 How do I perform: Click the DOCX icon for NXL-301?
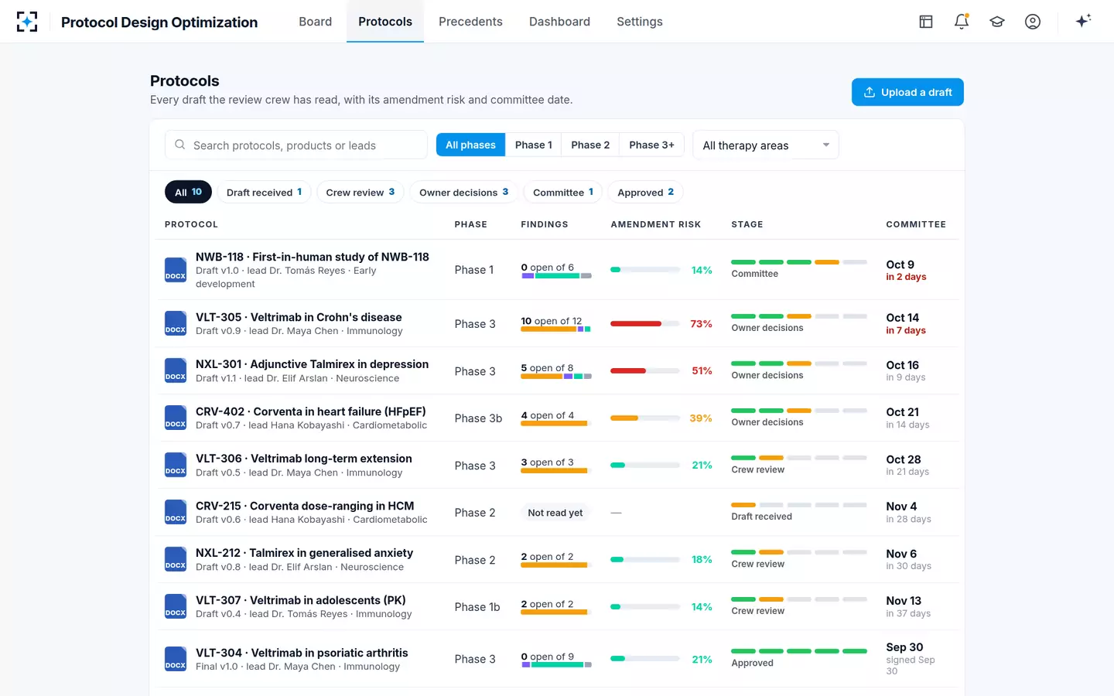(176, 370)
